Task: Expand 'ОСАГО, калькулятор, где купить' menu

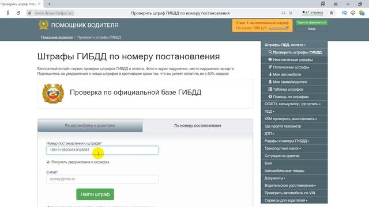Action: pos(294,104)
